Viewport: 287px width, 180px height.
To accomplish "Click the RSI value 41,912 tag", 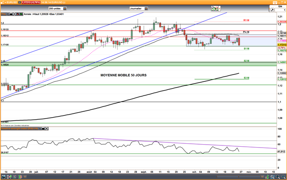I will 282,151.
